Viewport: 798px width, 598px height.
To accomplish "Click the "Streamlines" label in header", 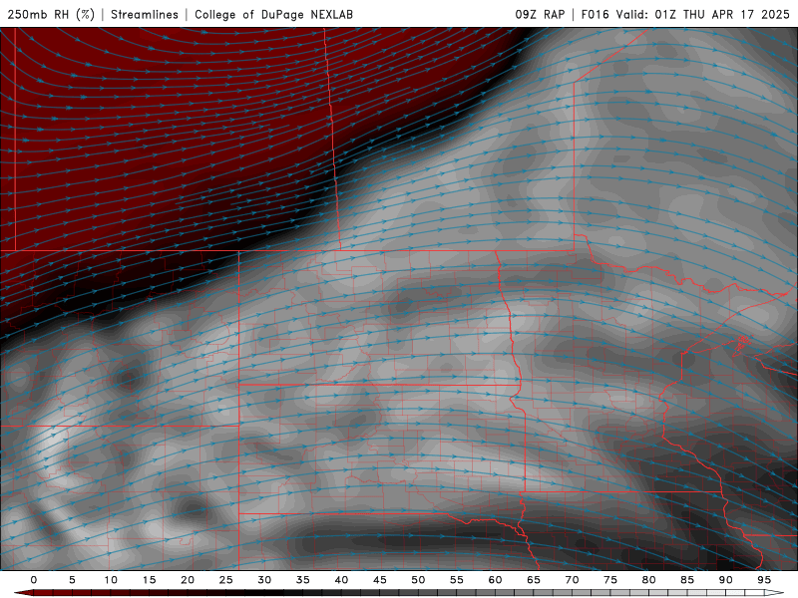I will pyautogui.click(x=145, y=14).
